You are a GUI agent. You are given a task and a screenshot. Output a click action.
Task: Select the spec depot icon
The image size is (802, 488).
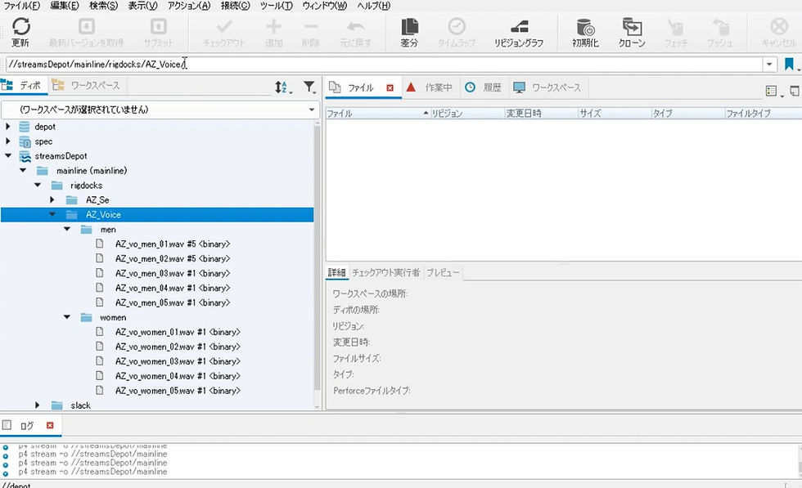pyautogui.click(x=25, y=141)
